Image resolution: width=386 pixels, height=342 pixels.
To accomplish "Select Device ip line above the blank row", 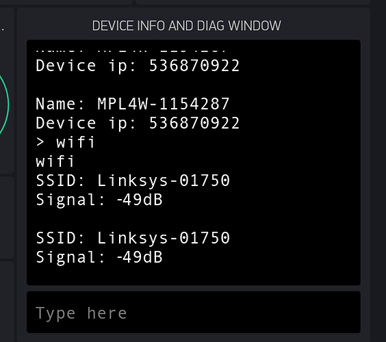I will [138, 66].
